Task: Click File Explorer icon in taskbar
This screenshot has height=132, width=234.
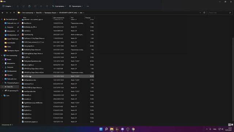Action: pos(112,129)
